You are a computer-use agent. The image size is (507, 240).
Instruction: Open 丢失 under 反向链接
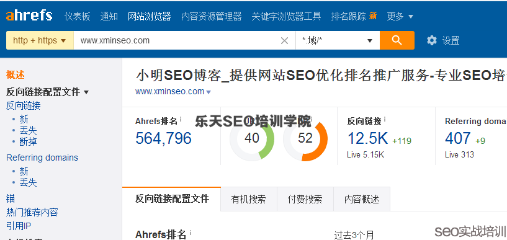click(x=28, y=130)
